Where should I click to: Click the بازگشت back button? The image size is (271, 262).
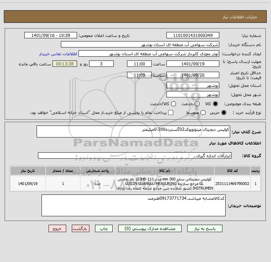coord(81,229)
